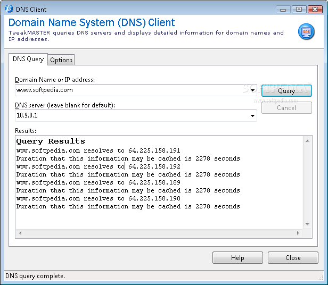Expand the DNS server dropdown arrow
Image resolution: width=328 pixels, height=285 pixels.
click(252, 115)
